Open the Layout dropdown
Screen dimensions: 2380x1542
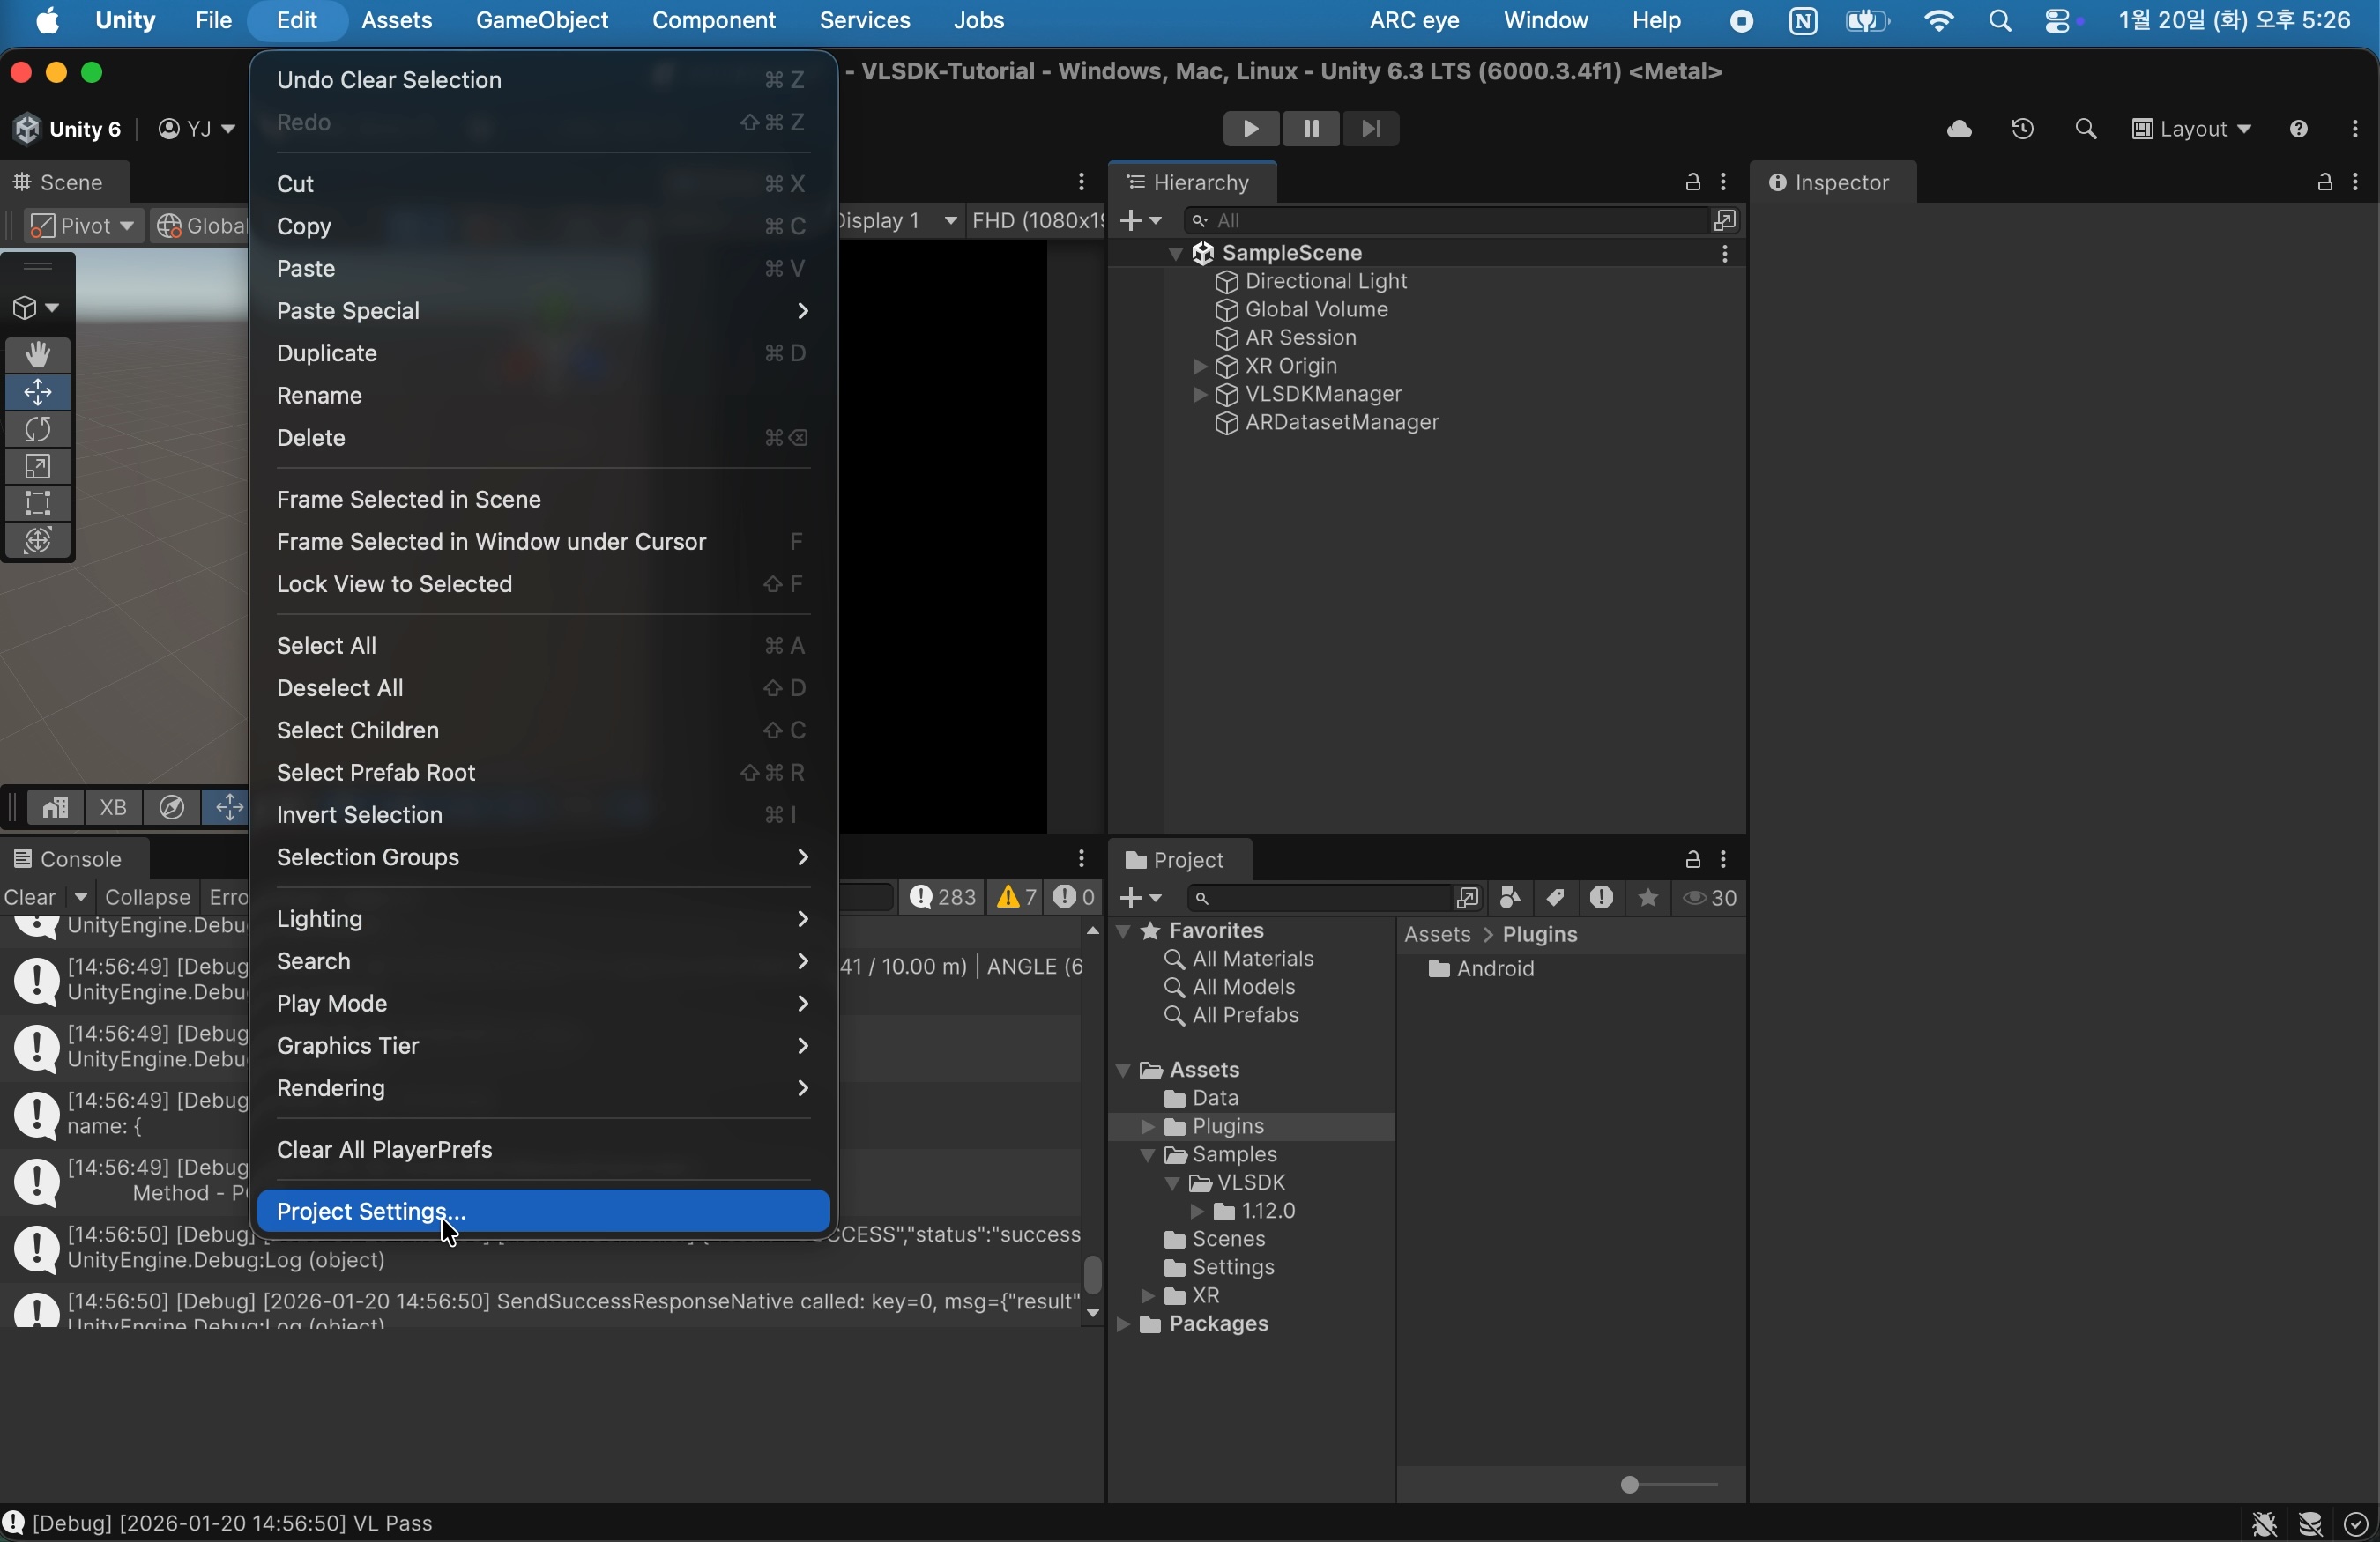[2191, 130]
